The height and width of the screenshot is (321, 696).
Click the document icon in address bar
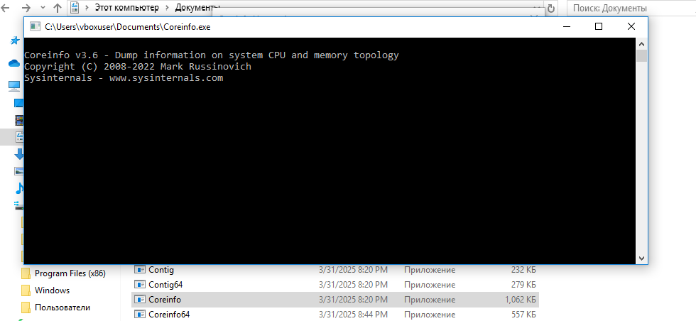pos(75,8)
